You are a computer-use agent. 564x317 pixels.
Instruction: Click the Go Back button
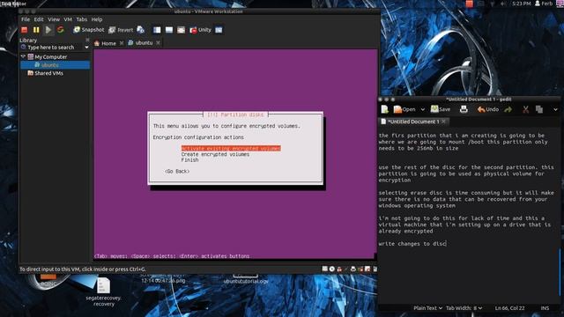177,172
